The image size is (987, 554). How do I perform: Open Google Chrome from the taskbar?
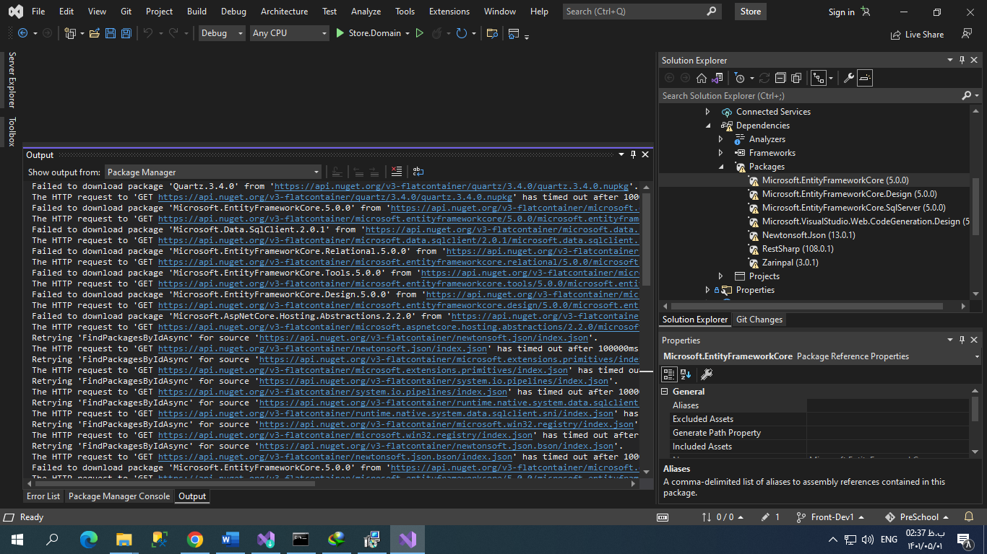point(194,539)
